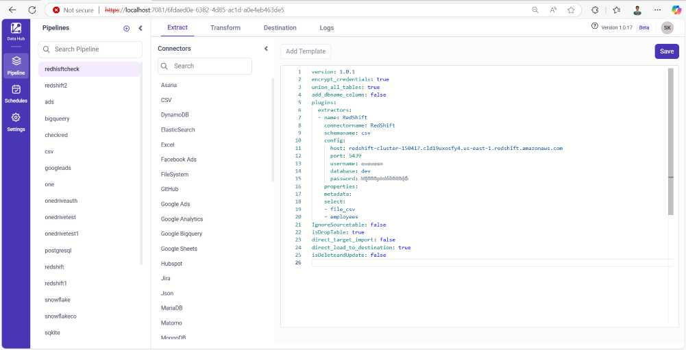The height and width of the screenshot is (350, 686).
Task: Reload the page with refresh icon
Action: pyautogui.click(x=32, y=10)
